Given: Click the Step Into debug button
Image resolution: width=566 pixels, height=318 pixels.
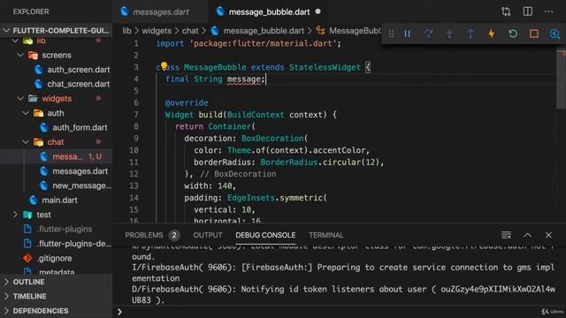Looking at the screenshot, I should 449,34.
